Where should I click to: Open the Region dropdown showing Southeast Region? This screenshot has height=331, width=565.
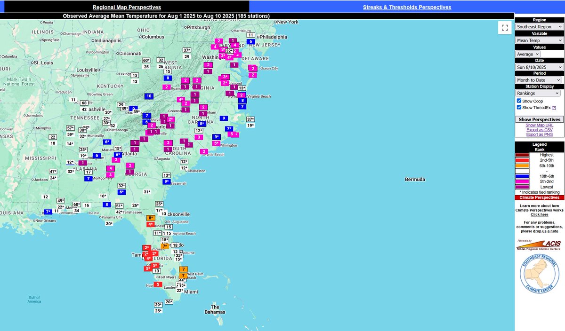539,26
